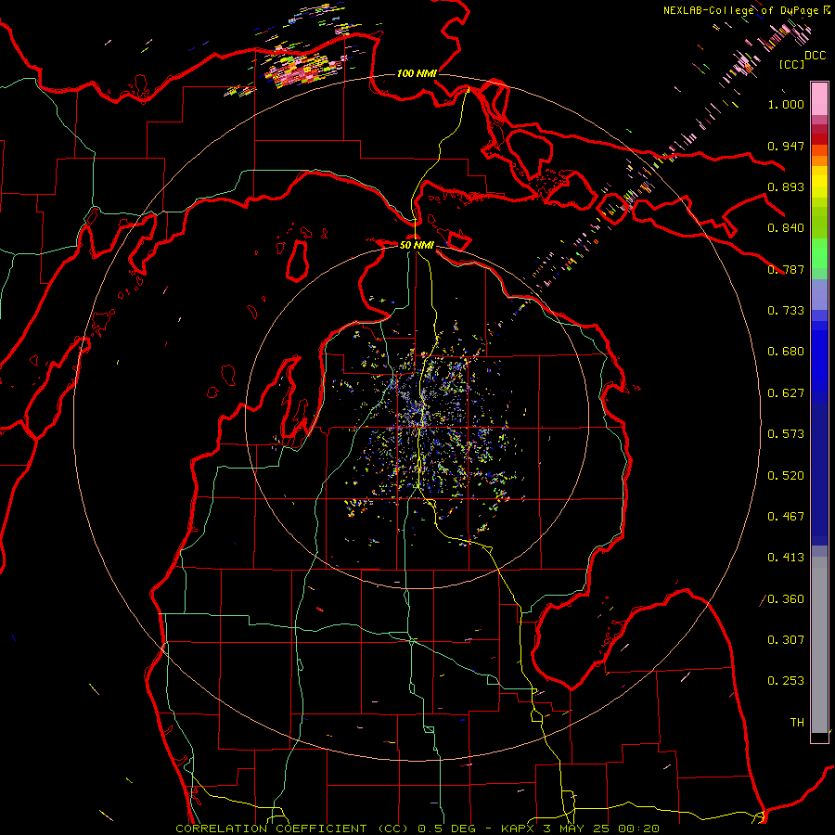Screen dimensions: 835x835
Task: Click the 0.520 color scale value
Action: coord(786,476)
